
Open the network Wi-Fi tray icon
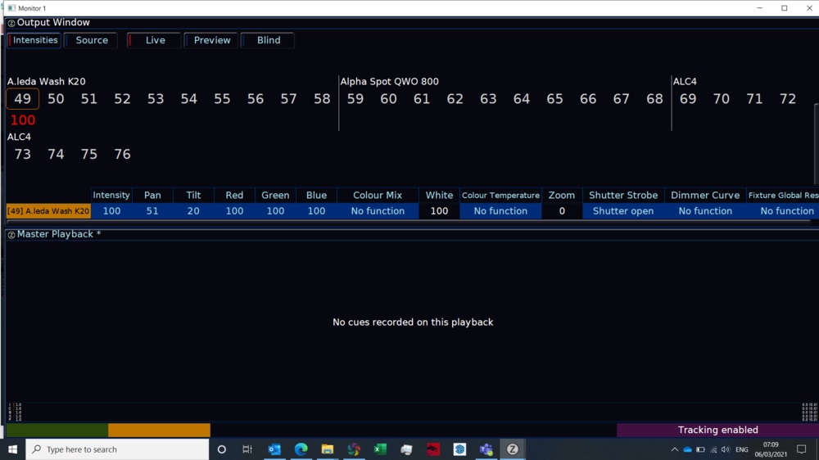713,449
